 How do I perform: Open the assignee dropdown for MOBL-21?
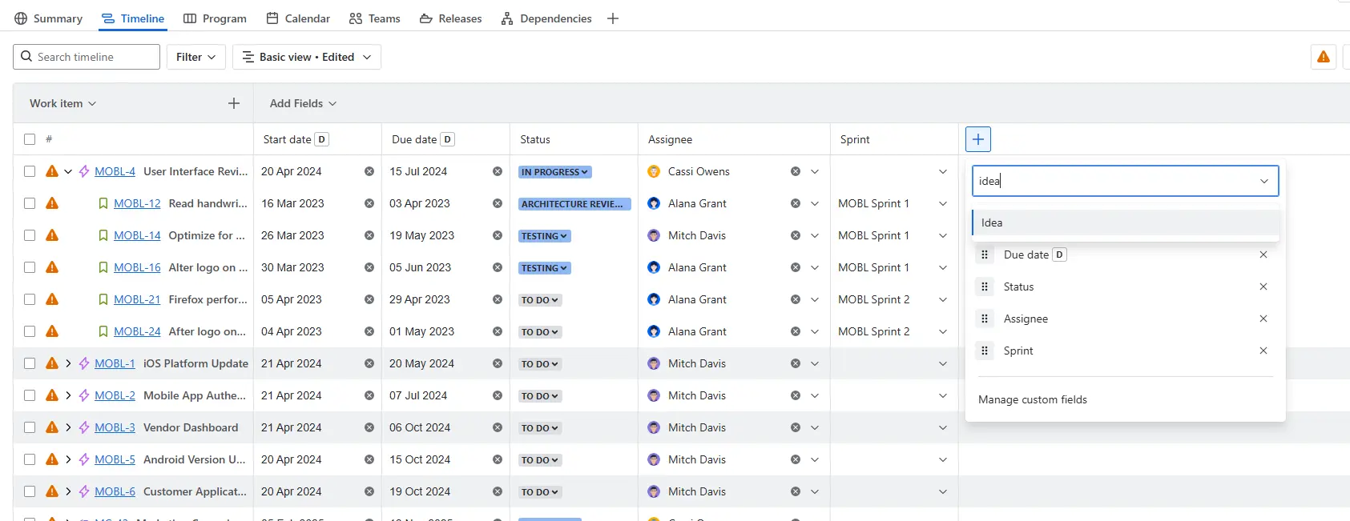[x=815, y=299]
